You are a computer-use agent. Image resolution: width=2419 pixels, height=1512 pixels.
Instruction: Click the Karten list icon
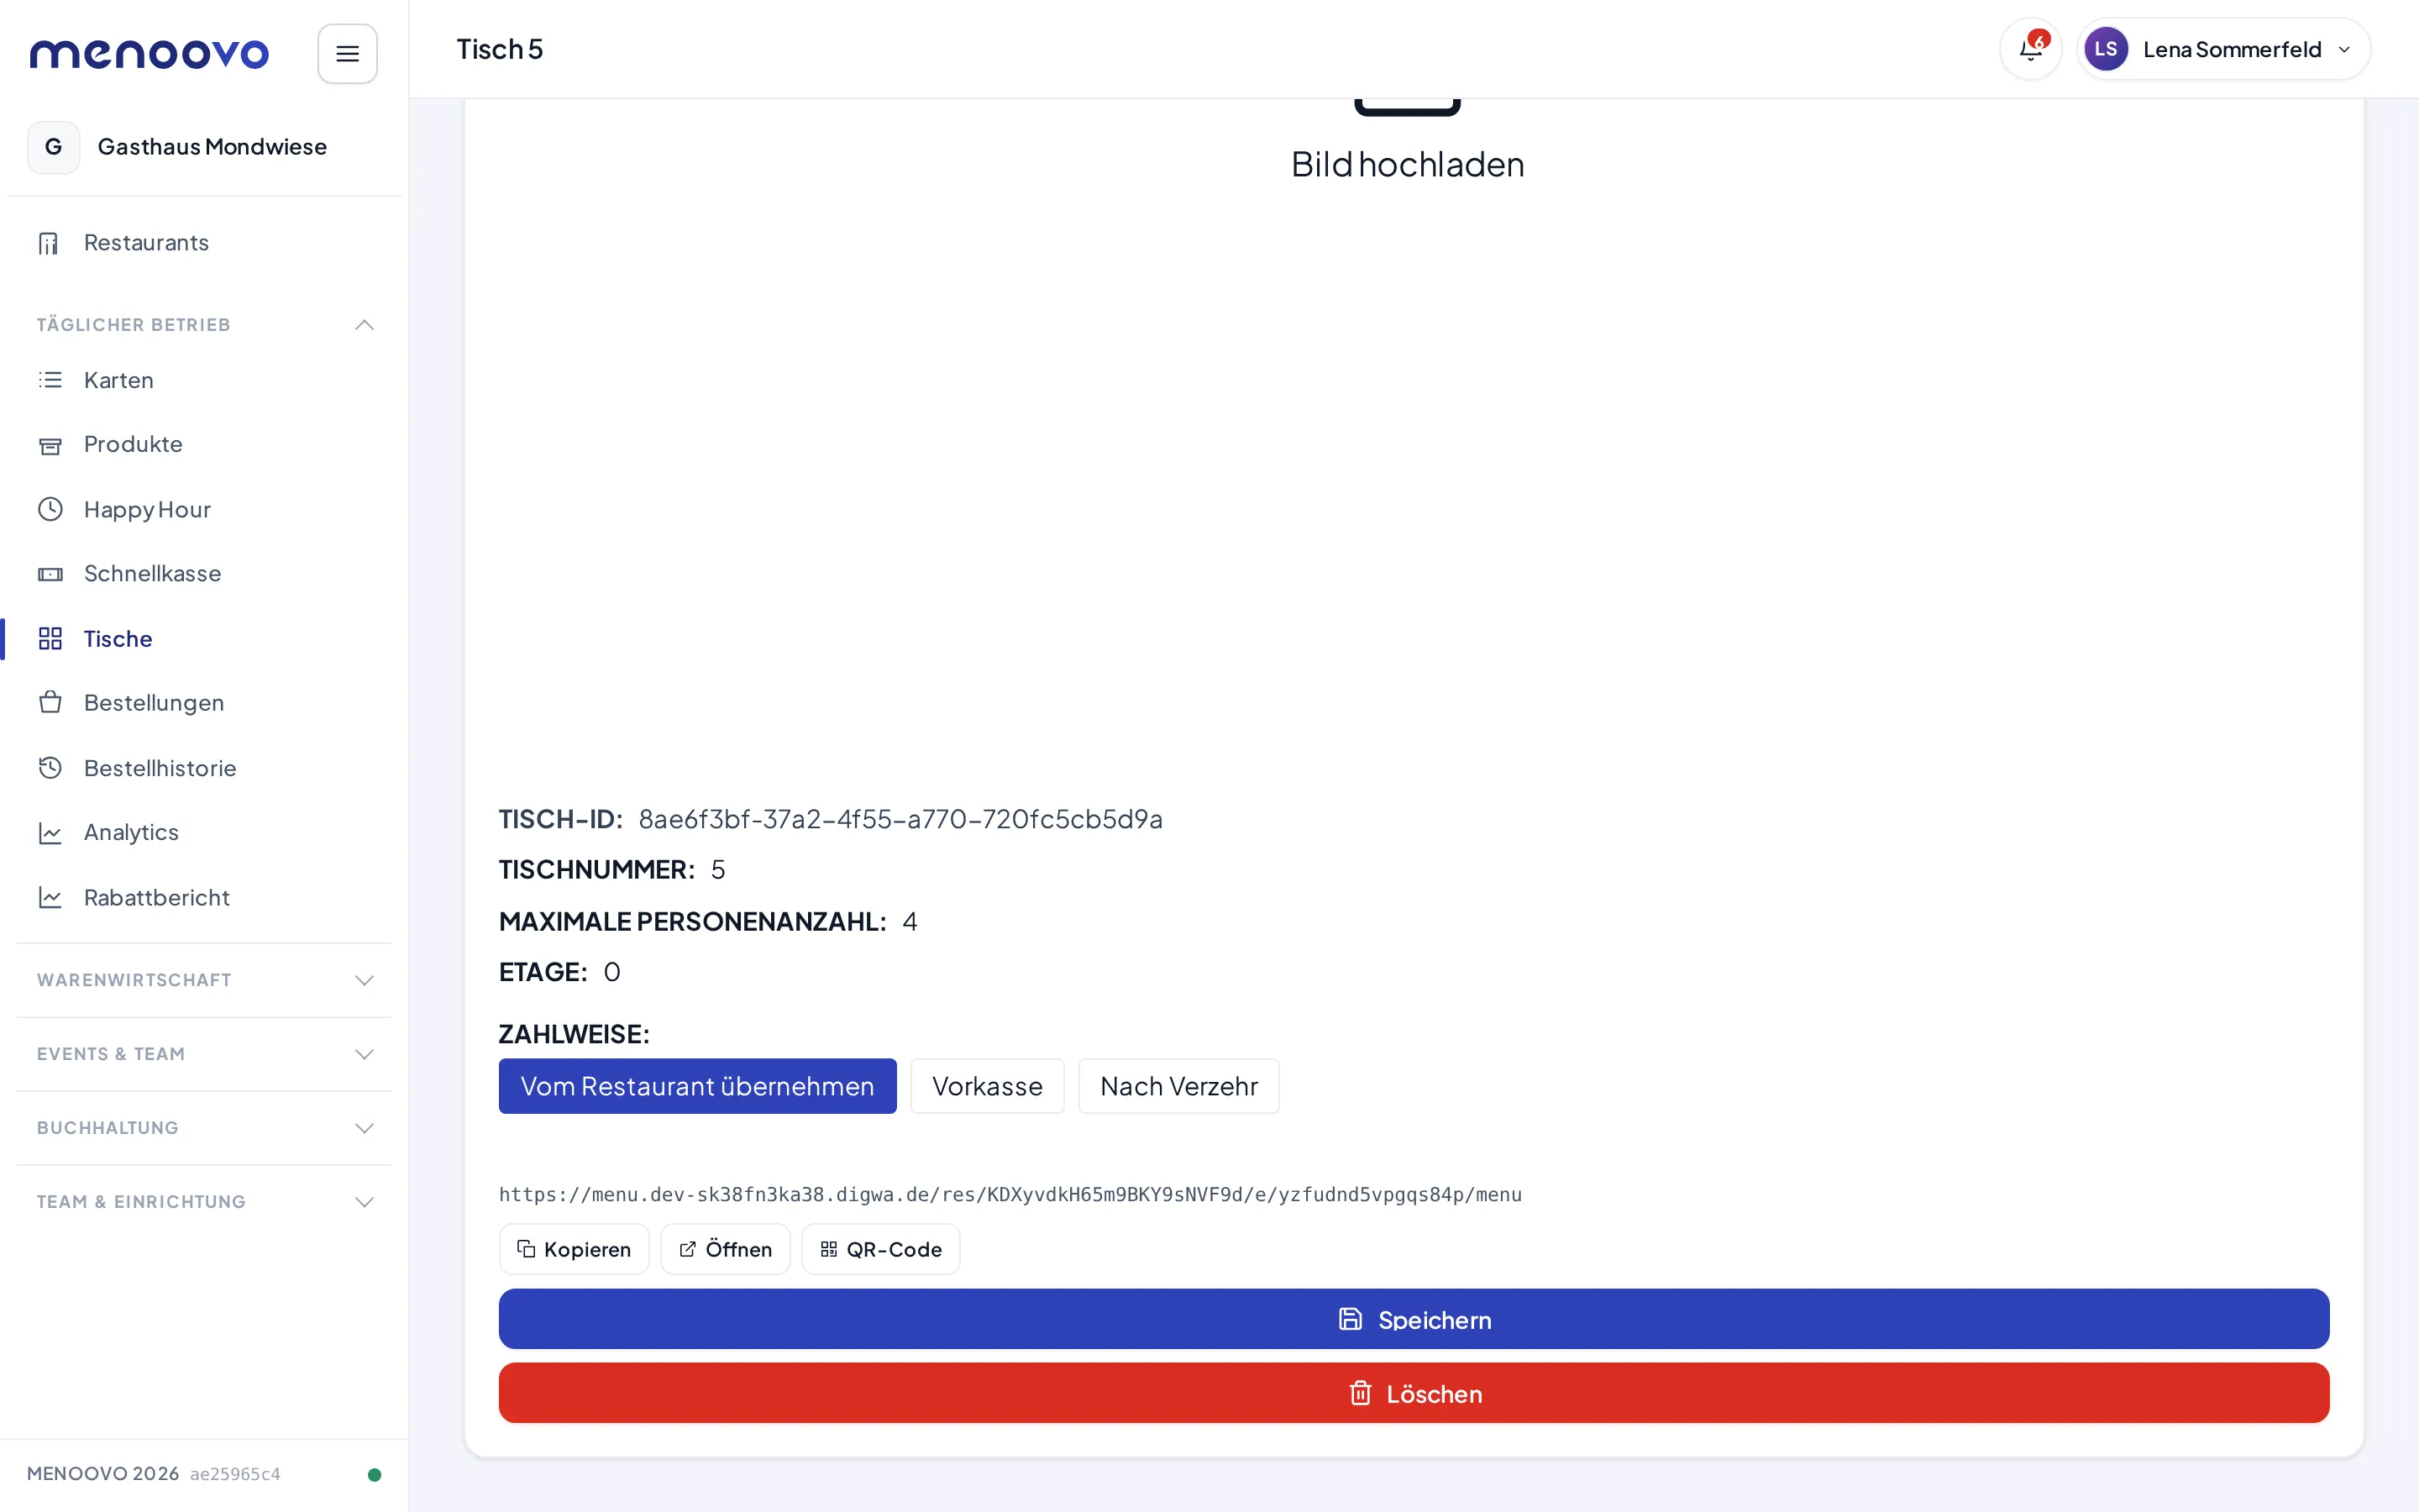point(50,380)
